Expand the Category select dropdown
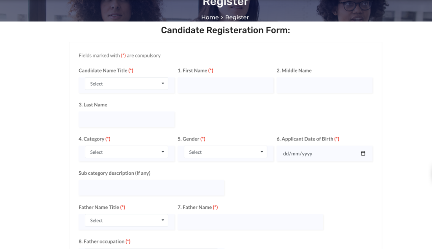 127,152
